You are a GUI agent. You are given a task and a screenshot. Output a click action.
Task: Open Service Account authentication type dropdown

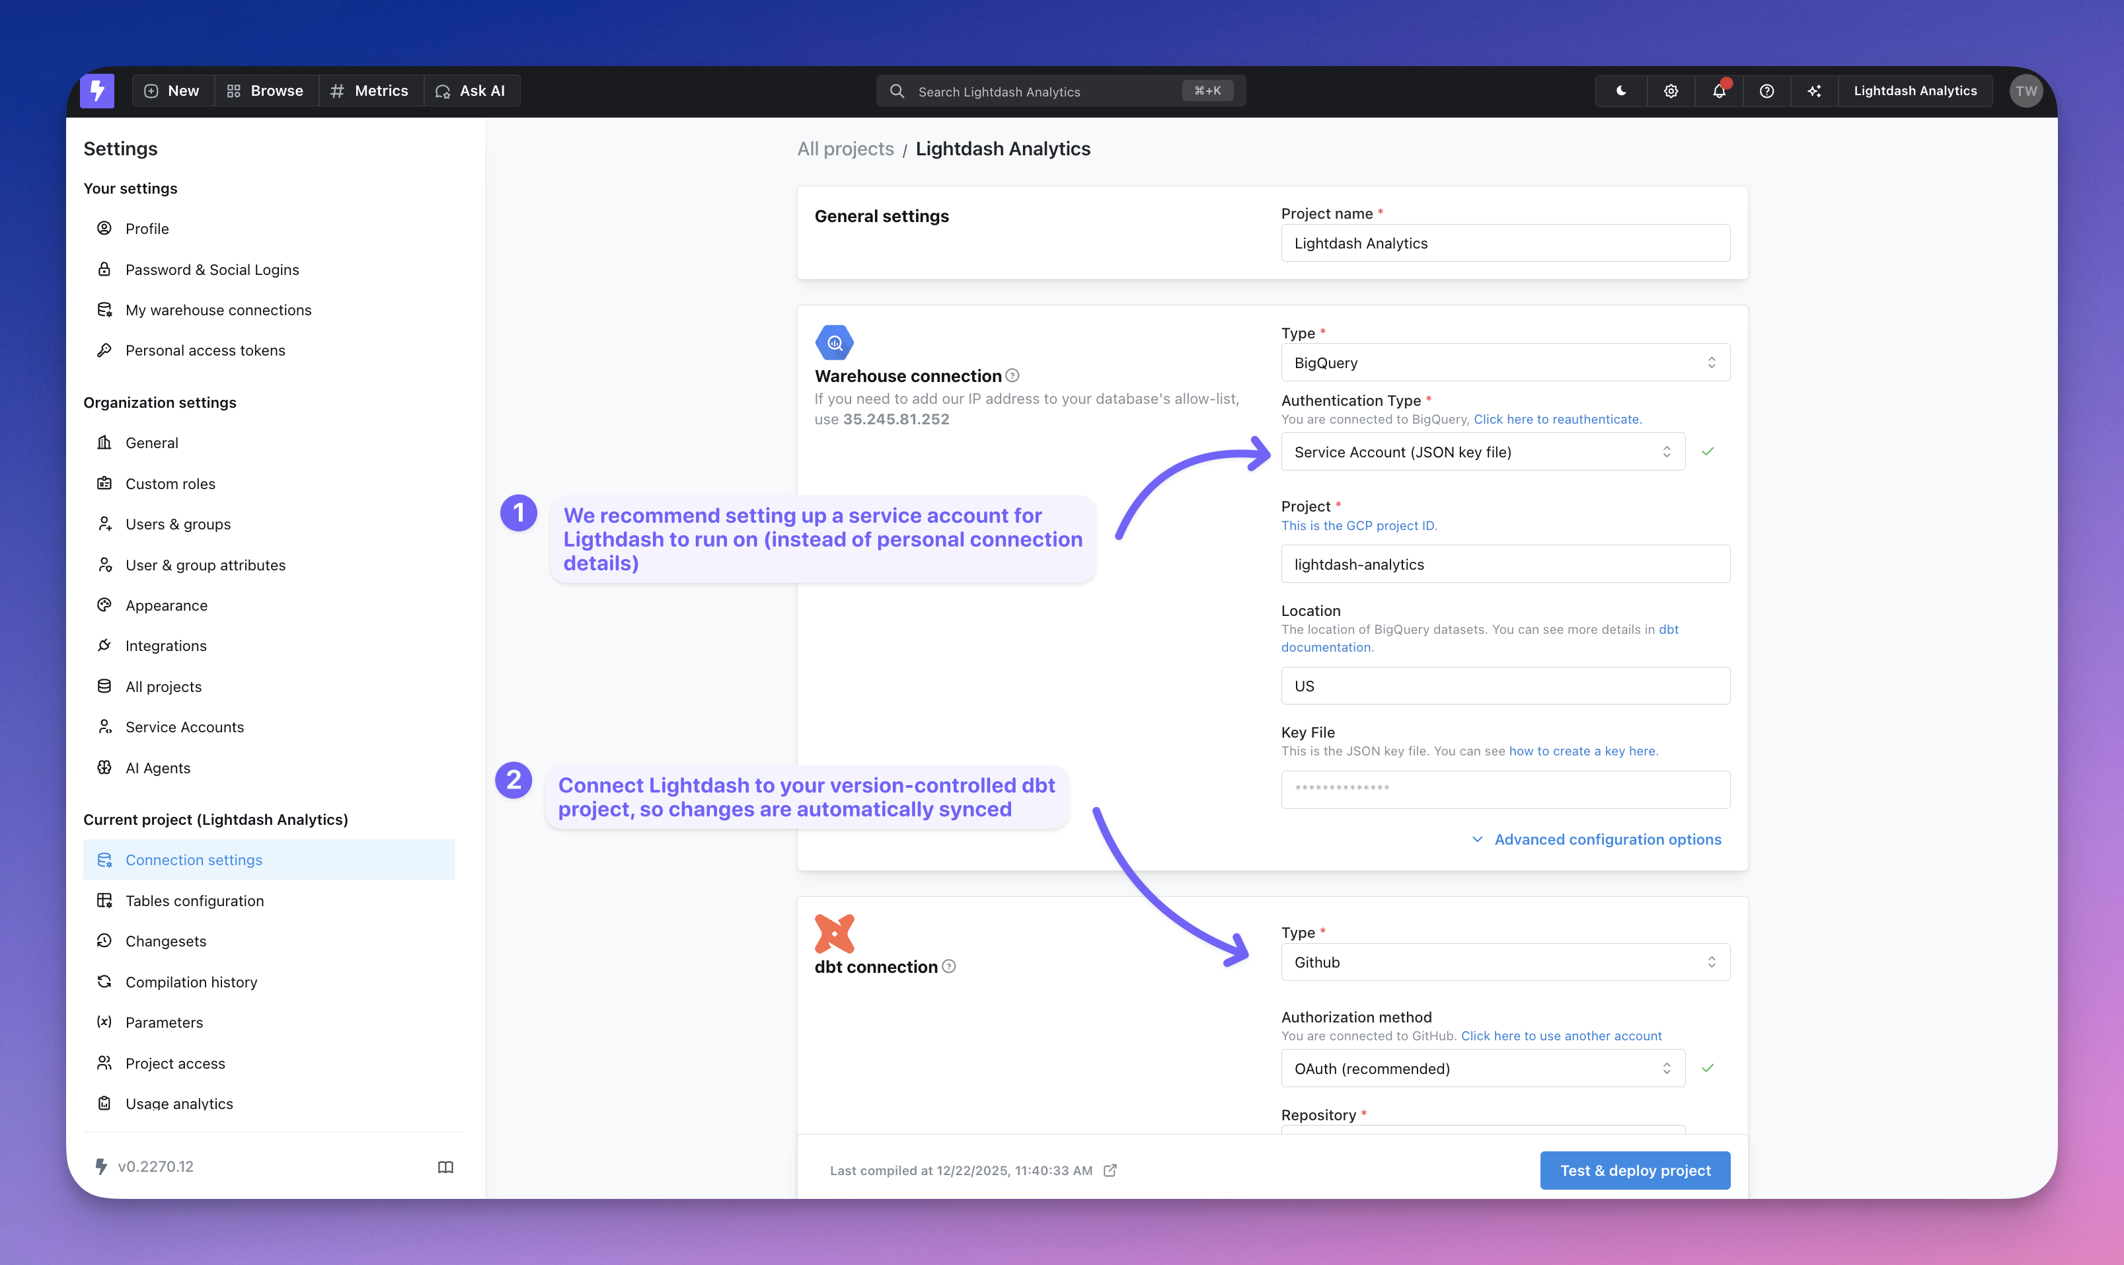[x=1482, y=452]
